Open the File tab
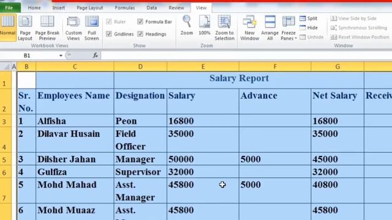 click(9, 8)
